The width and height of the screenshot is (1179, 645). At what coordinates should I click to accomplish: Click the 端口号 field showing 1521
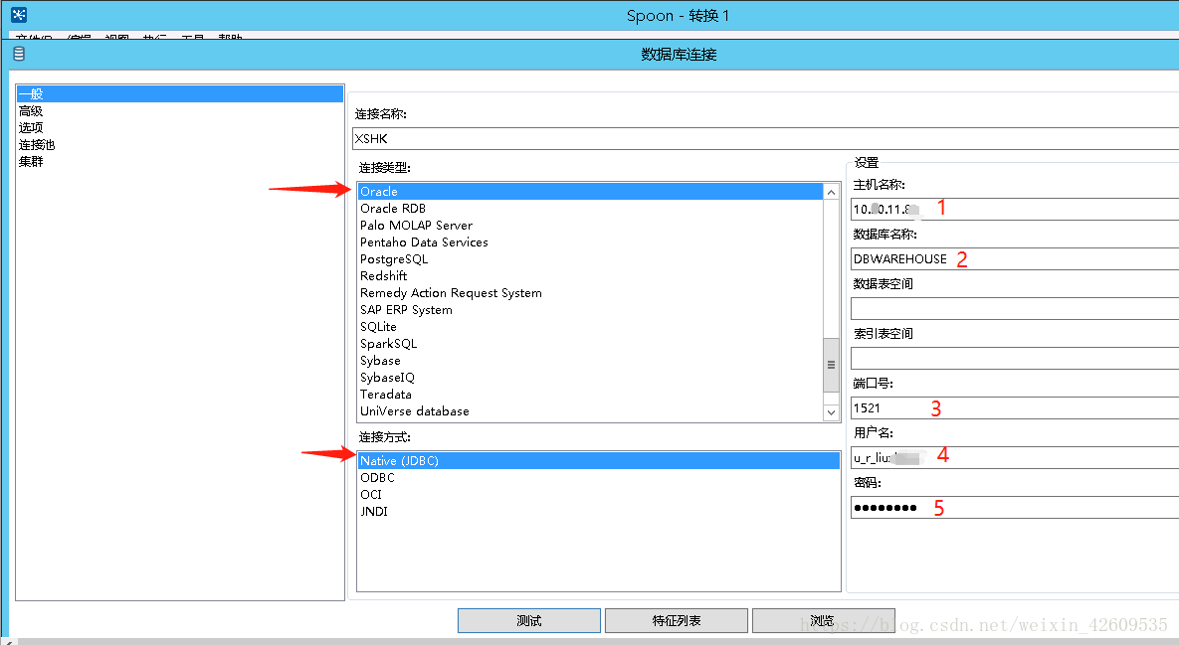click(x=1014, y=407)
